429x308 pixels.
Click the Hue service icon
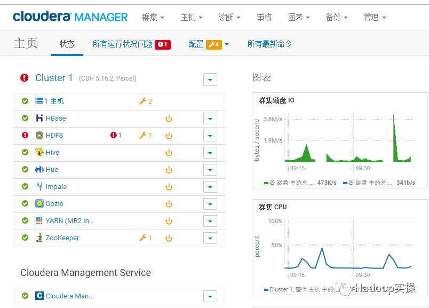click(39, 169)
